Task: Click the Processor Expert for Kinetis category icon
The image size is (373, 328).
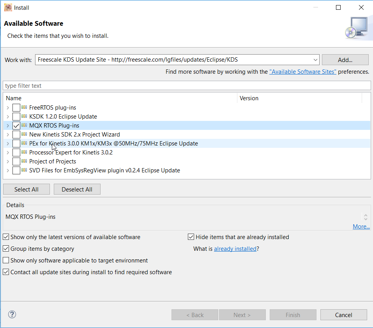Action: [24, 152]
